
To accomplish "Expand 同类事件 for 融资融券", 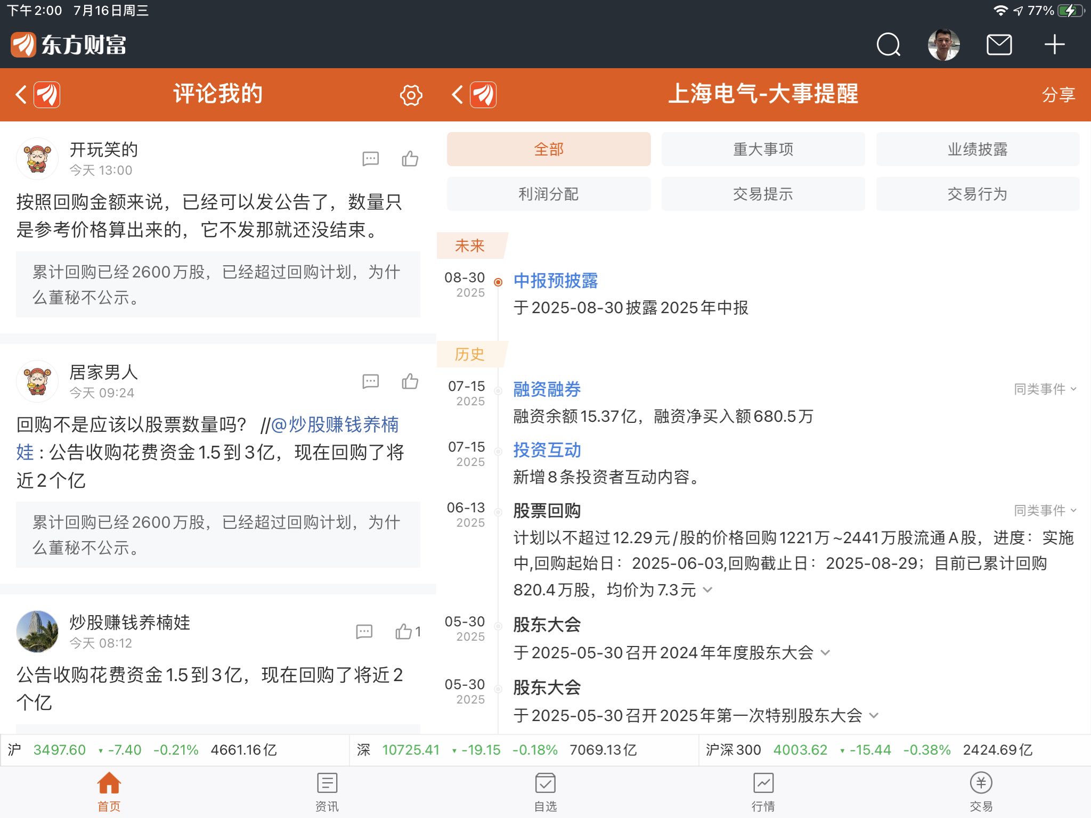I will [1045, 389].
